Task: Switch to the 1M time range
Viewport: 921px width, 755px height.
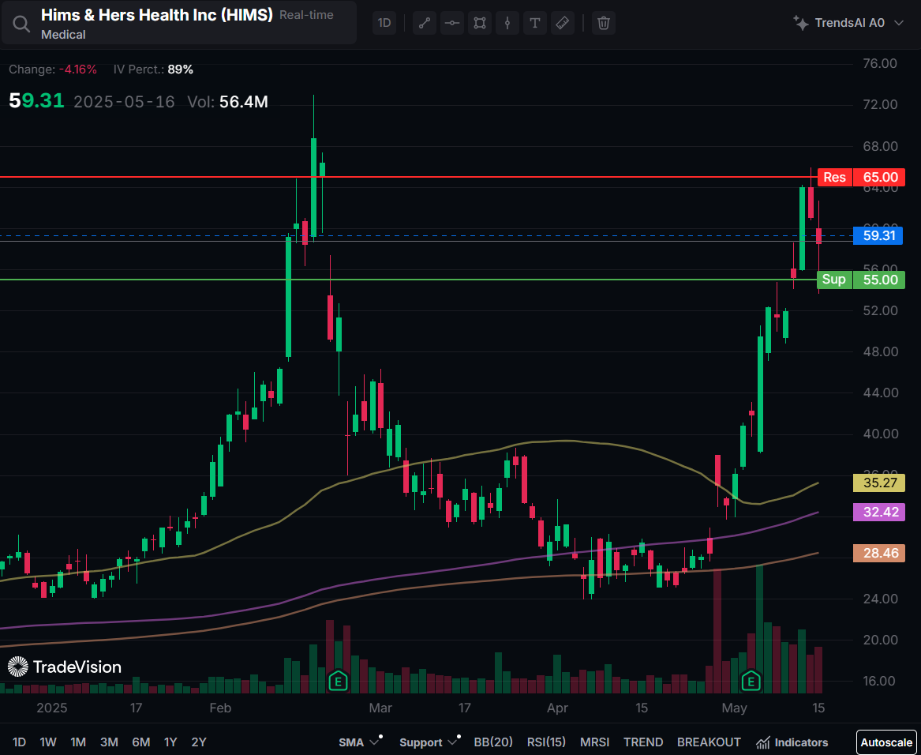Action: tap(77, 742)
